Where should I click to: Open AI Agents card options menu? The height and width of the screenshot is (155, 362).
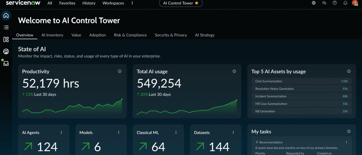[62, 132]
